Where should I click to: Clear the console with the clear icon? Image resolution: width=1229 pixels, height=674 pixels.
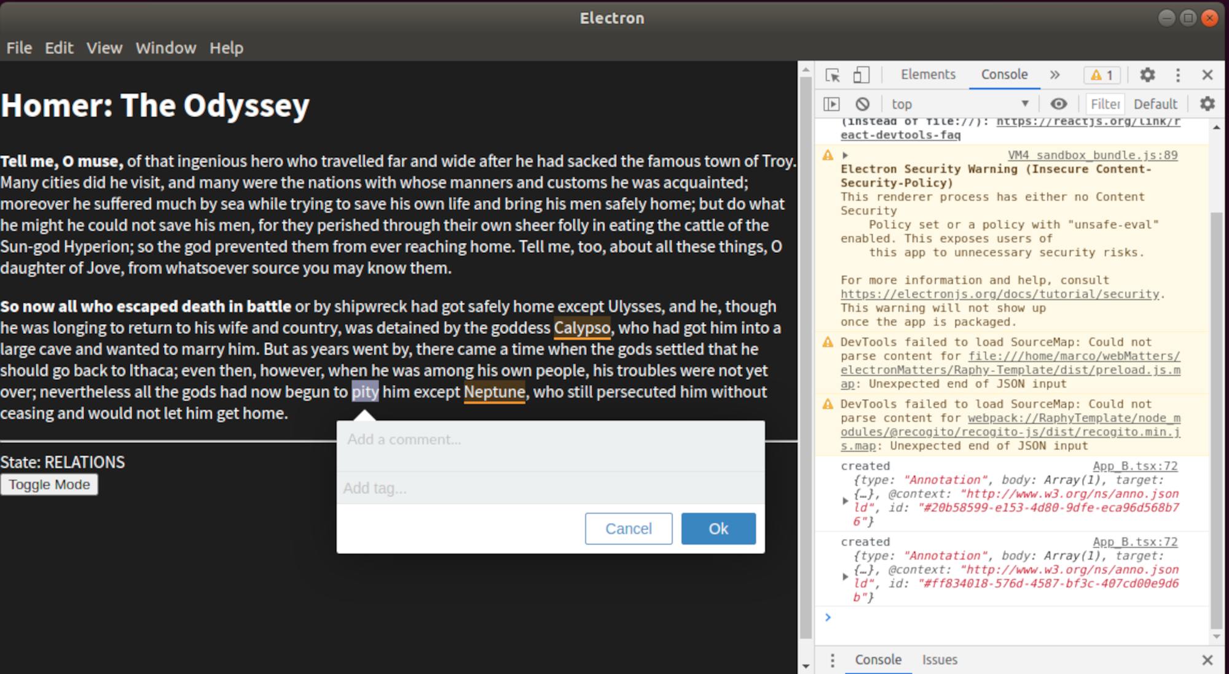(863, 103)
